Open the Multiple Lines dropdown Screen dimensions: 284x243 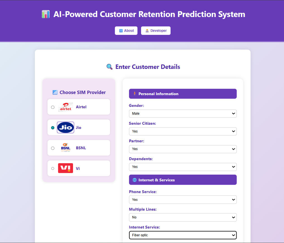183,217
